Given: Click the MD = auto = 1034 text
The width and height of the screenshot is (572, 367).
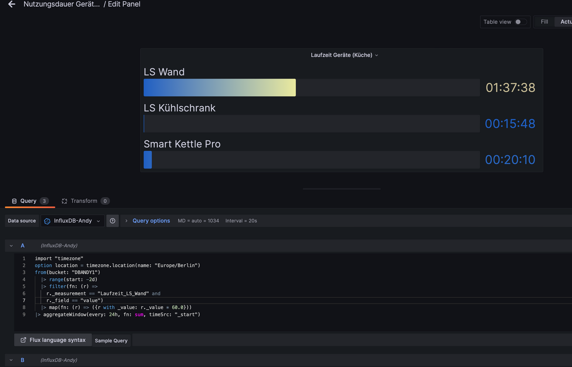Looking at the screenshot, I should pyautogui.click(x=198, y=221).
